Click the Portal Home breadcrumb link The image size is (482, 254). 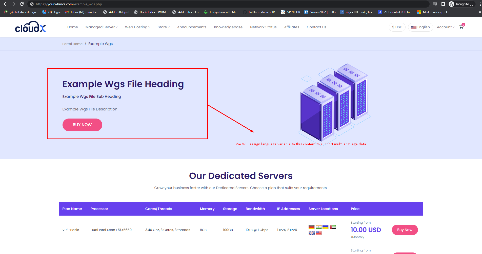click(72, 44)
